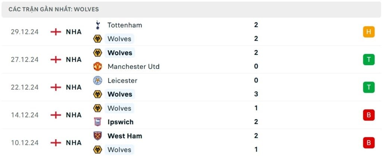Click the Tottenham club crest

coord(97,25)
